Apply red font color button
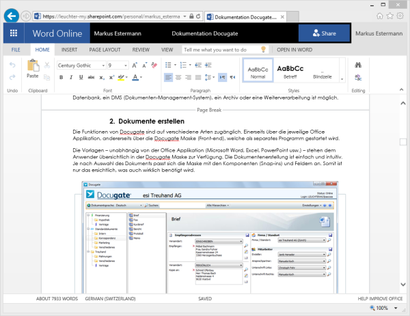Viewport: 410px width, 316px height. click(135, 77)
